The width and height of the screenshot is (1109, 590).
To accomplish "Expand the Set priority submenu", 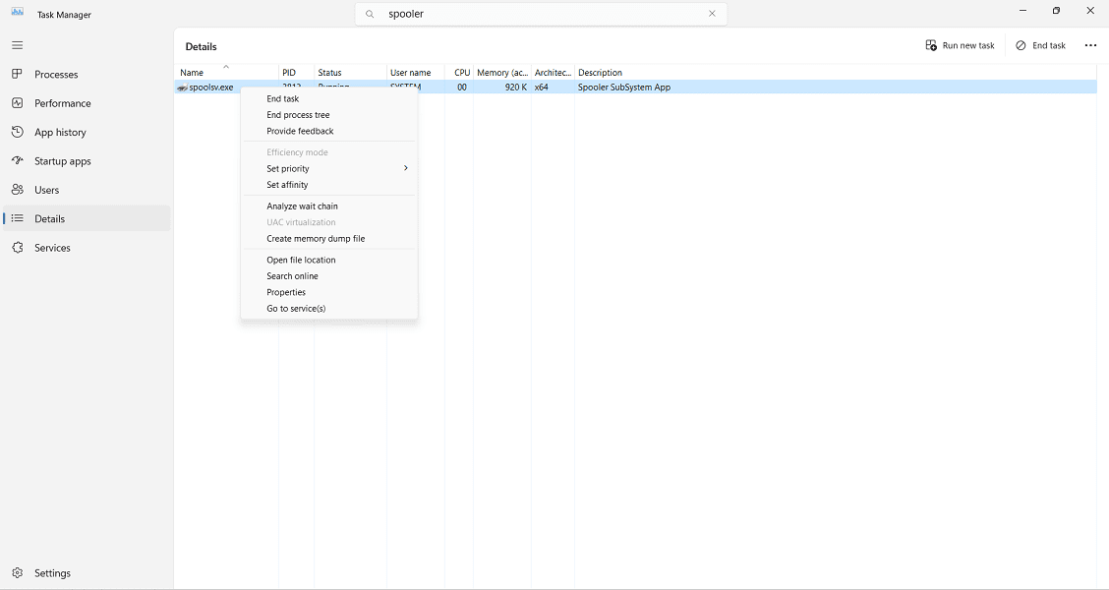I will point(404,168).
